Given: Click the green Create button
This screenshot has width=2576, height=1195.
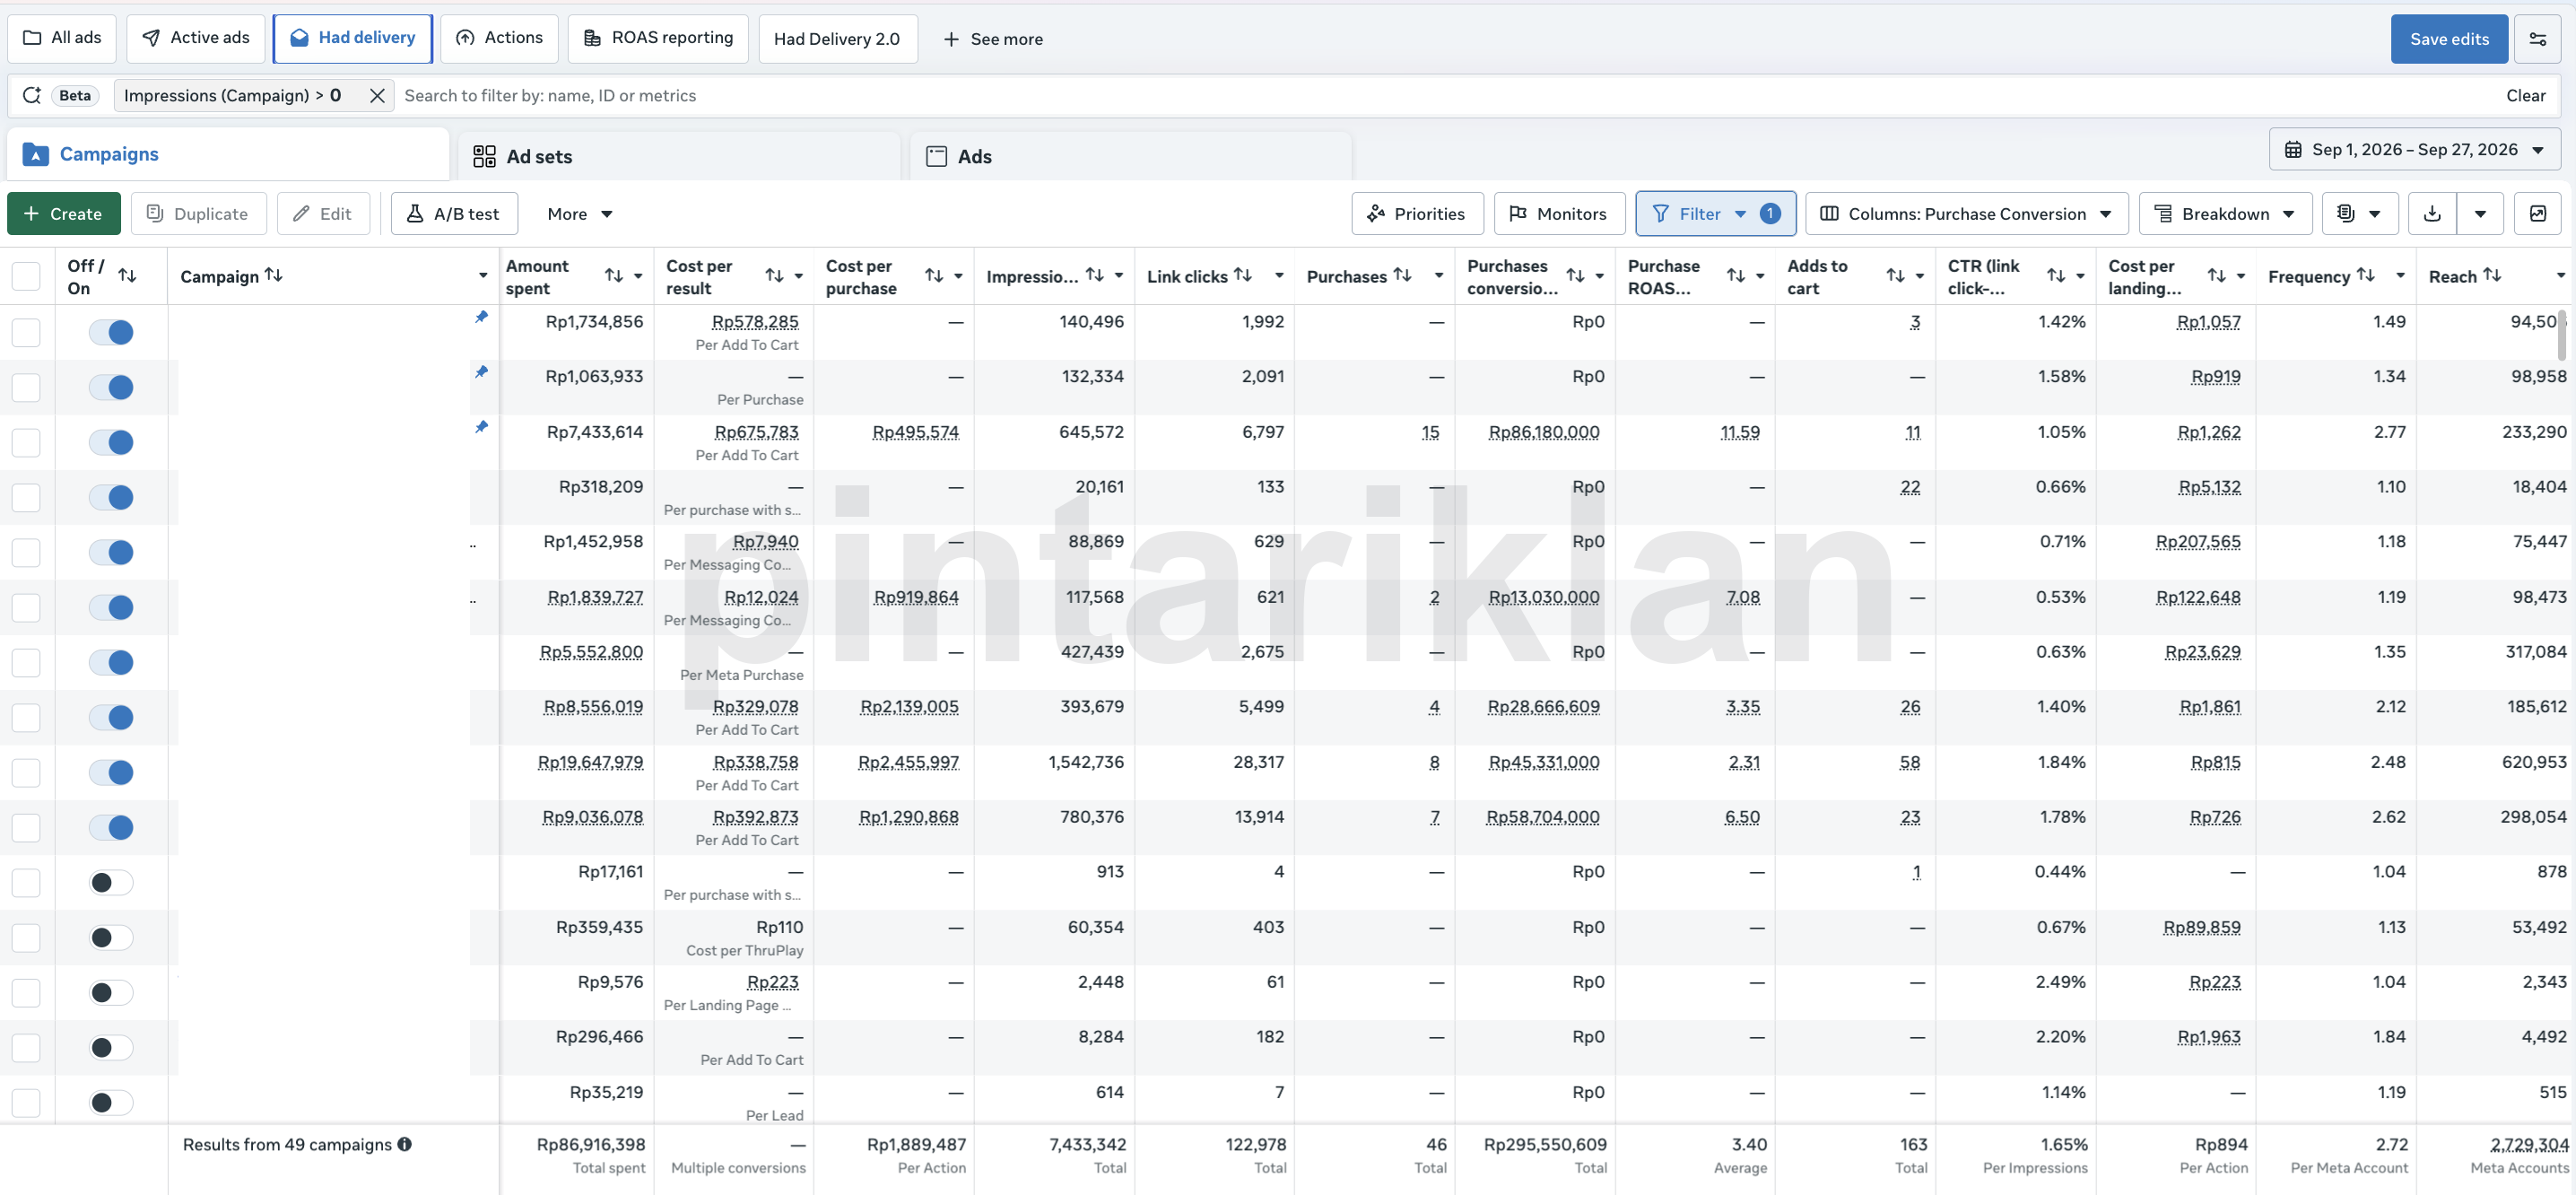Looking at the screenshot, I should pyautogui.click(x=63, y=214).
